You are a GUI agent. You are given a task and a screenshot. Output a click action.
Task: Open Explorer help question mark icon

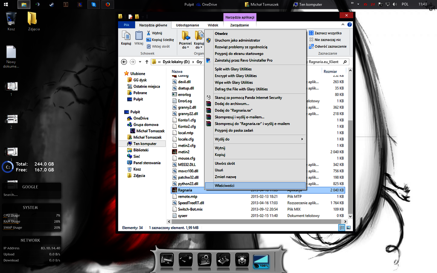pos(350,24)
